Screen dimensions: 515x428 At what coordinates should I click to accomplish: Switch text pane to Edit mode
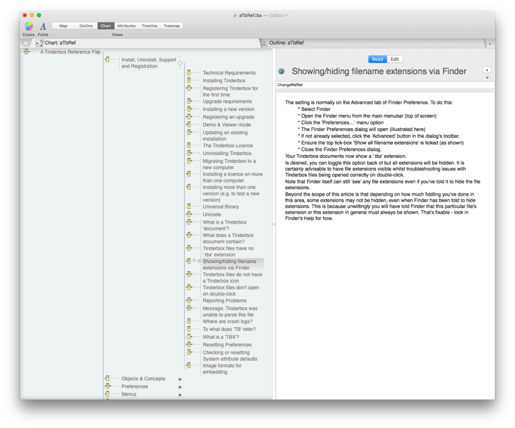(394, 59)
